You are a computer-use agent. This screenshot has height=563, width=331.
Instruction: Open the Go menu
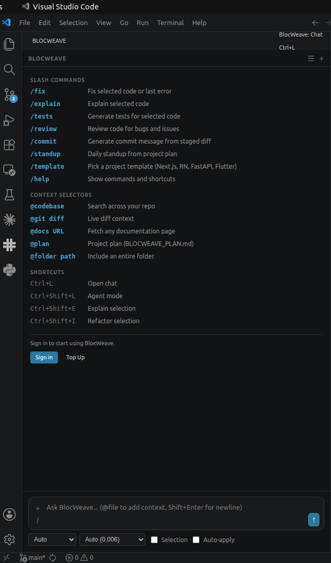124,22
